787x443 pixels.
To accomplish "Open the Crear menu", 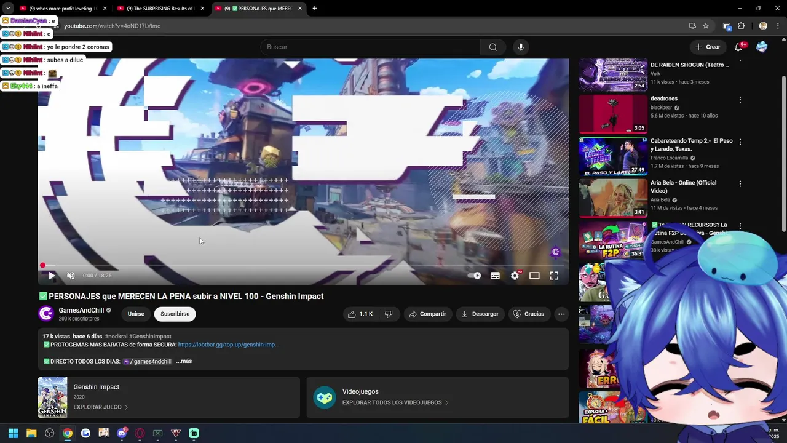I will click(708, 47).
